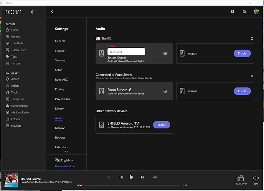Go back using the left arrow
The height and width of the screenshot is (191, 264).
(52, 11)
